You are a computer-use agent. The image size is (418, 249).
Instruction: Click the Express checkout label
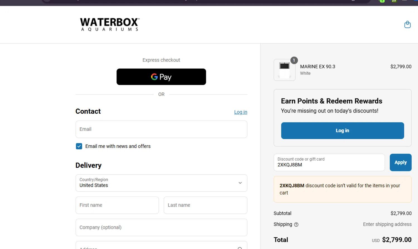pos(161,60)
